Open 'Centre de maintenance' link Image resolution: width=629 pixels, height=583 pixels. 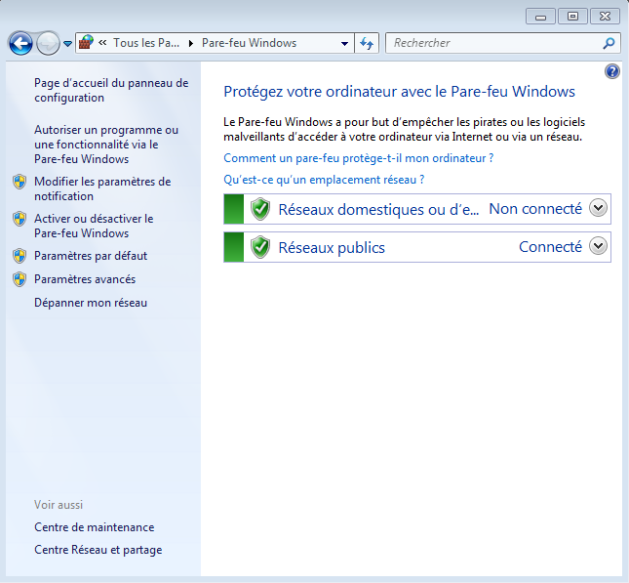(95, 527)
